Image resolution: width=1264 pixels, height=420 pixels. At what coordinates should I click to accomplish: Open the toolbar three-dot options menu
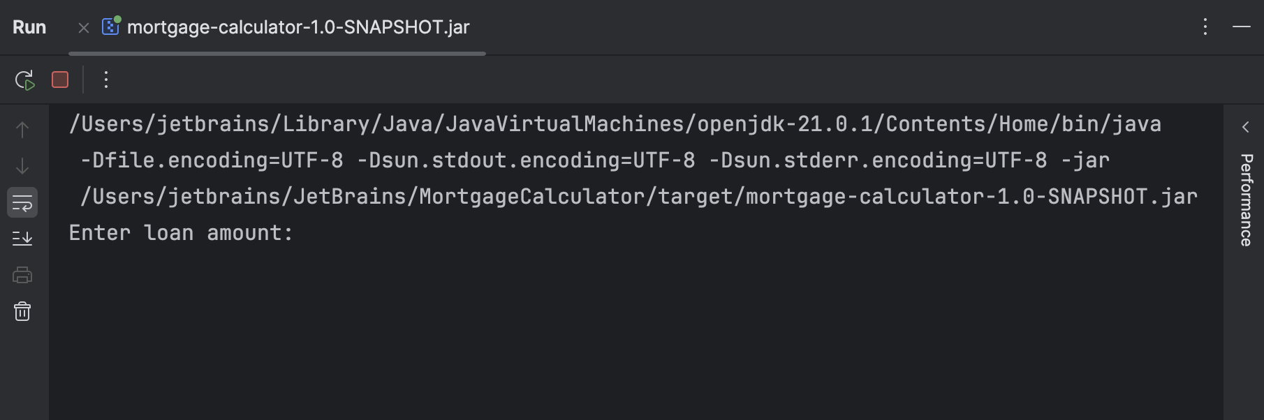105,79
